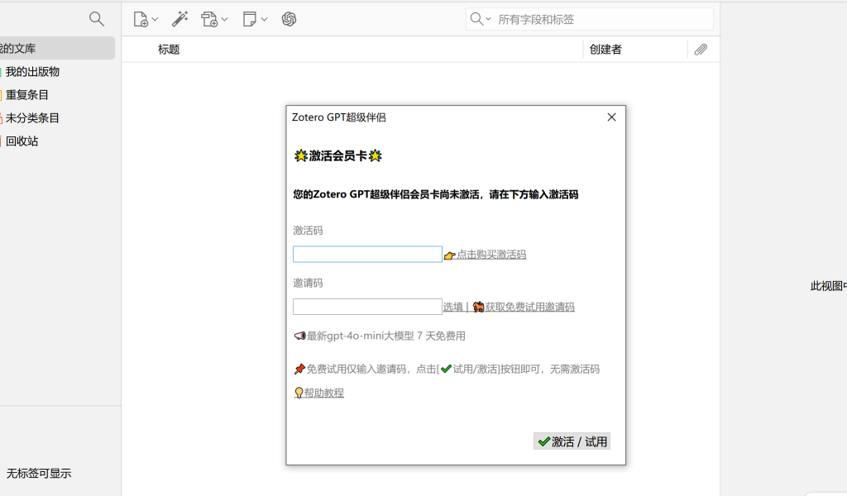Click the 无标签可显示 text in tag pane
Screen dimensions: 847x496
[x=39, y=474]
